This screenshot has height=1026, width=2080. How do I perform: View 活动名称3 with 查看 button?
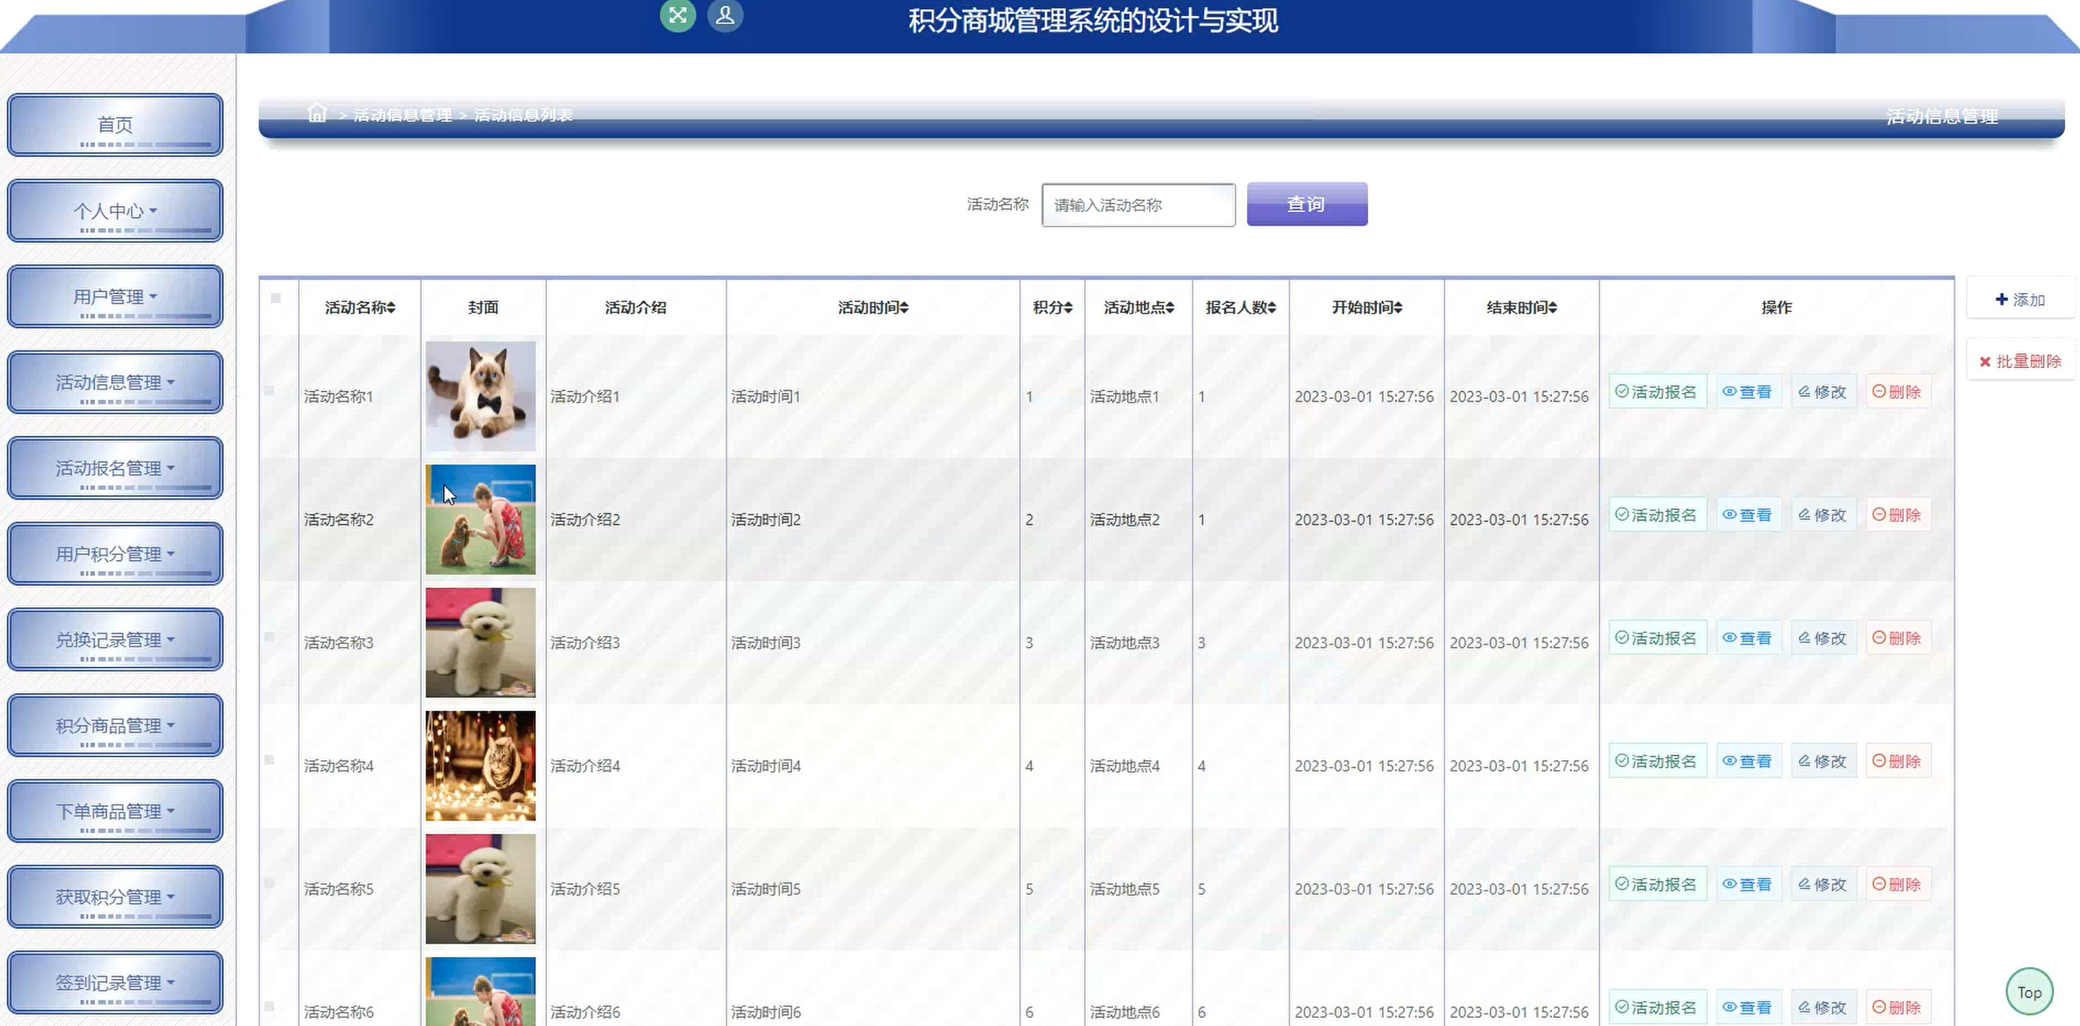tap(1748, 637)
